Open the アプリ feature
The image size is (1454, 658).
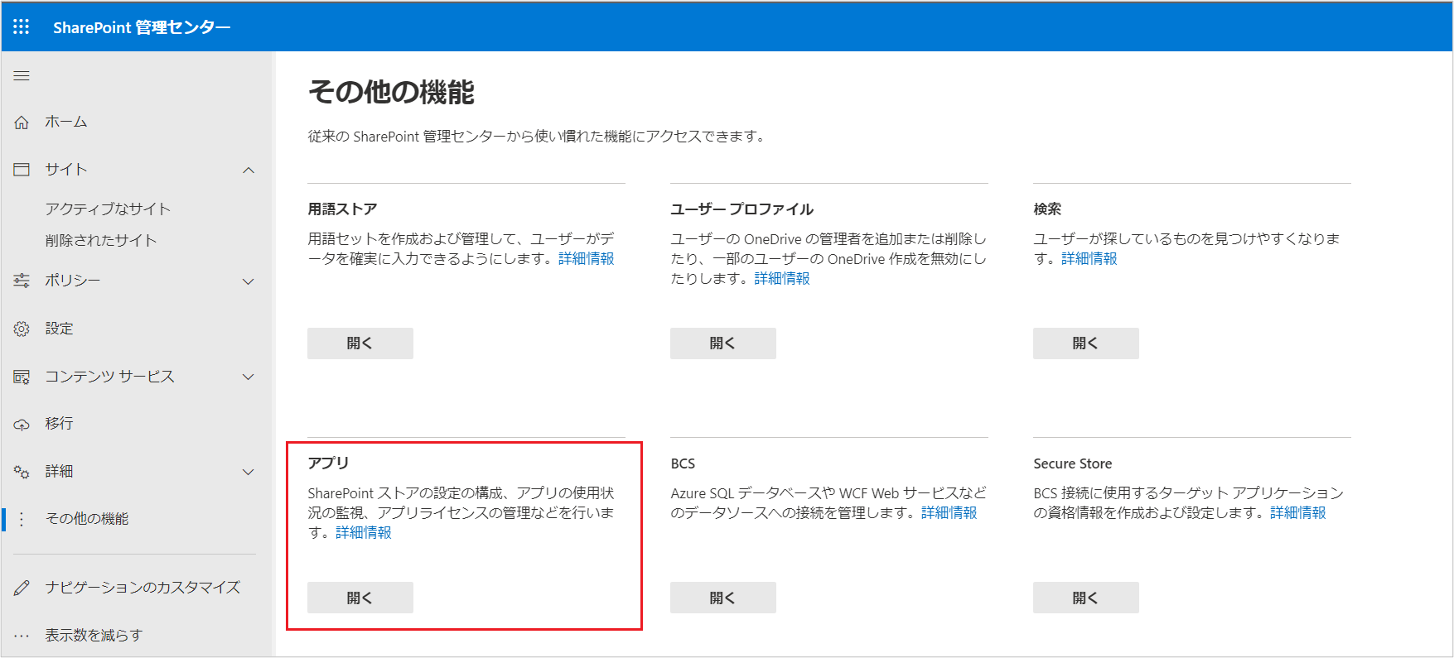click(360, 598)
